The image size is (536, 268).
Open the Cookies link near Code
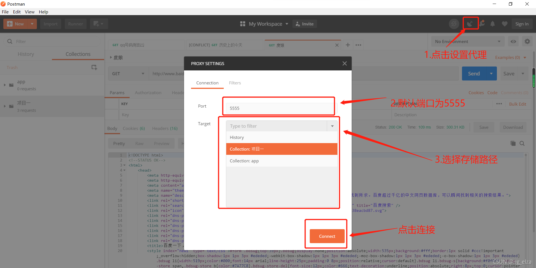coord(476,93)
